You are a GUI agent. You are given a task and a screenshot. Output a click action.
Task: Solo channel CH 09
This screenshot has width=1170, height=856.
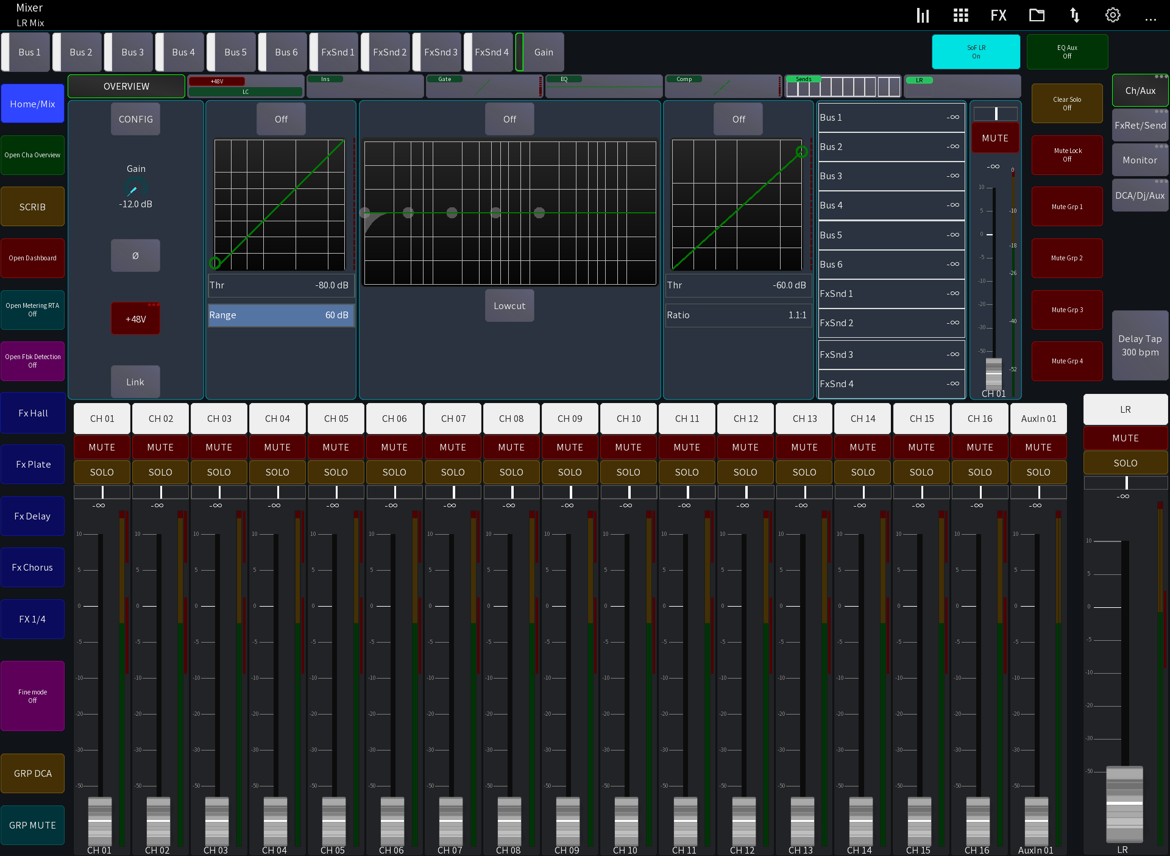pos(570,472)
